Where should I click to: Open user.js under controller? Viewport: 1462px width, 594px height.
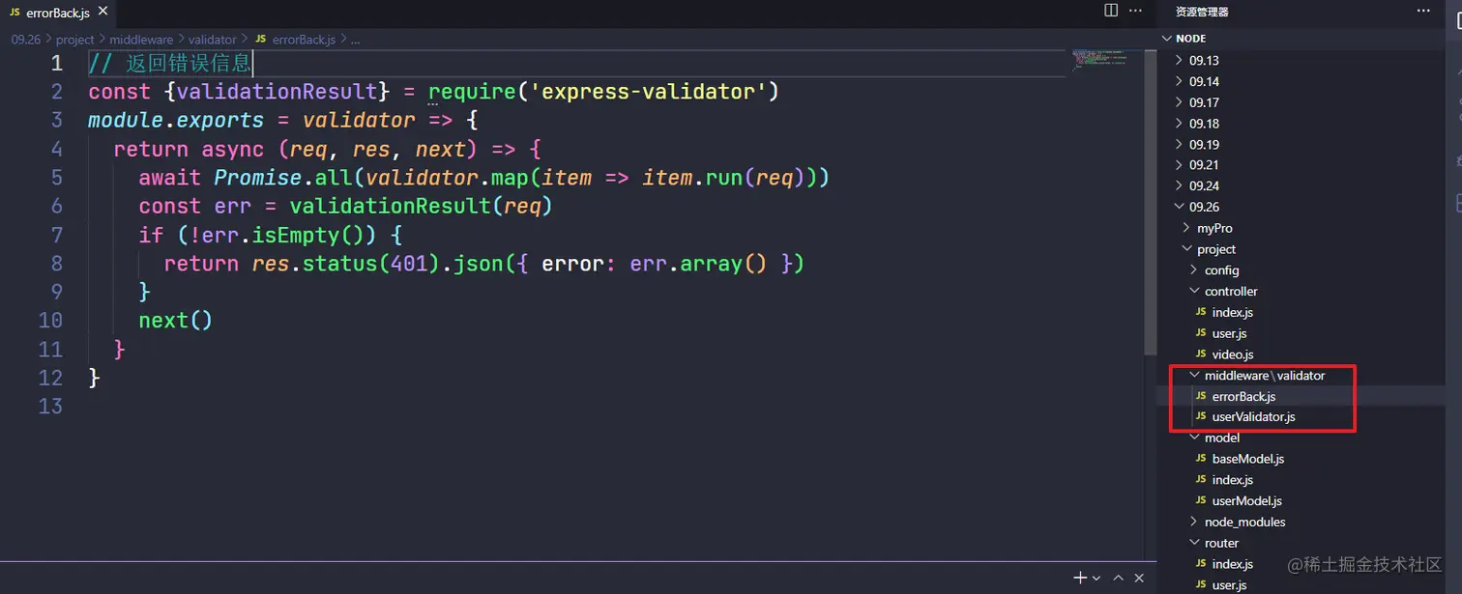tap(1229, 333)
